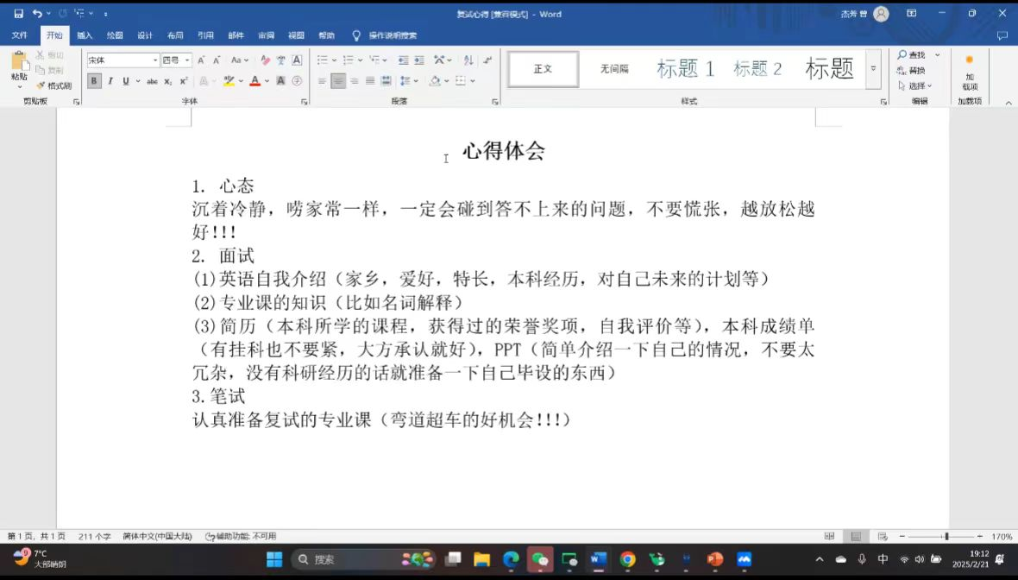The image size is (1018, 580).
Task: Open the font size 四号 dropdown
Action: pos(187,60)
